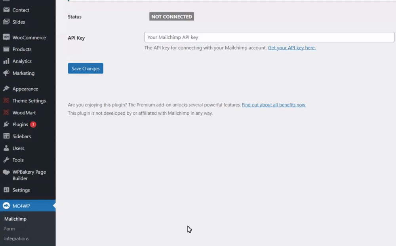Open WordPress Settings menu
396x246 pixels.
pyautogui.click(x=21, y=190)
